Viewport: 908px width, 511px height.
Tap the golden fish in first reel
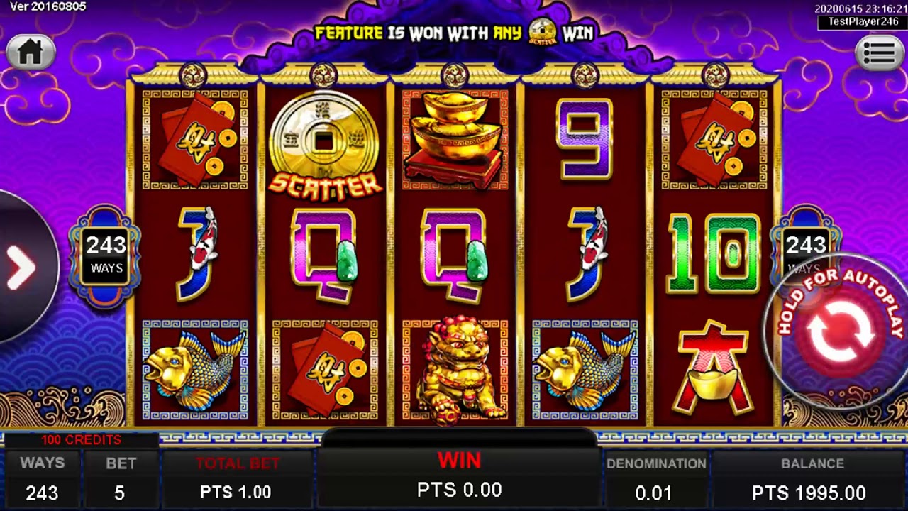[x=194, y=370]
